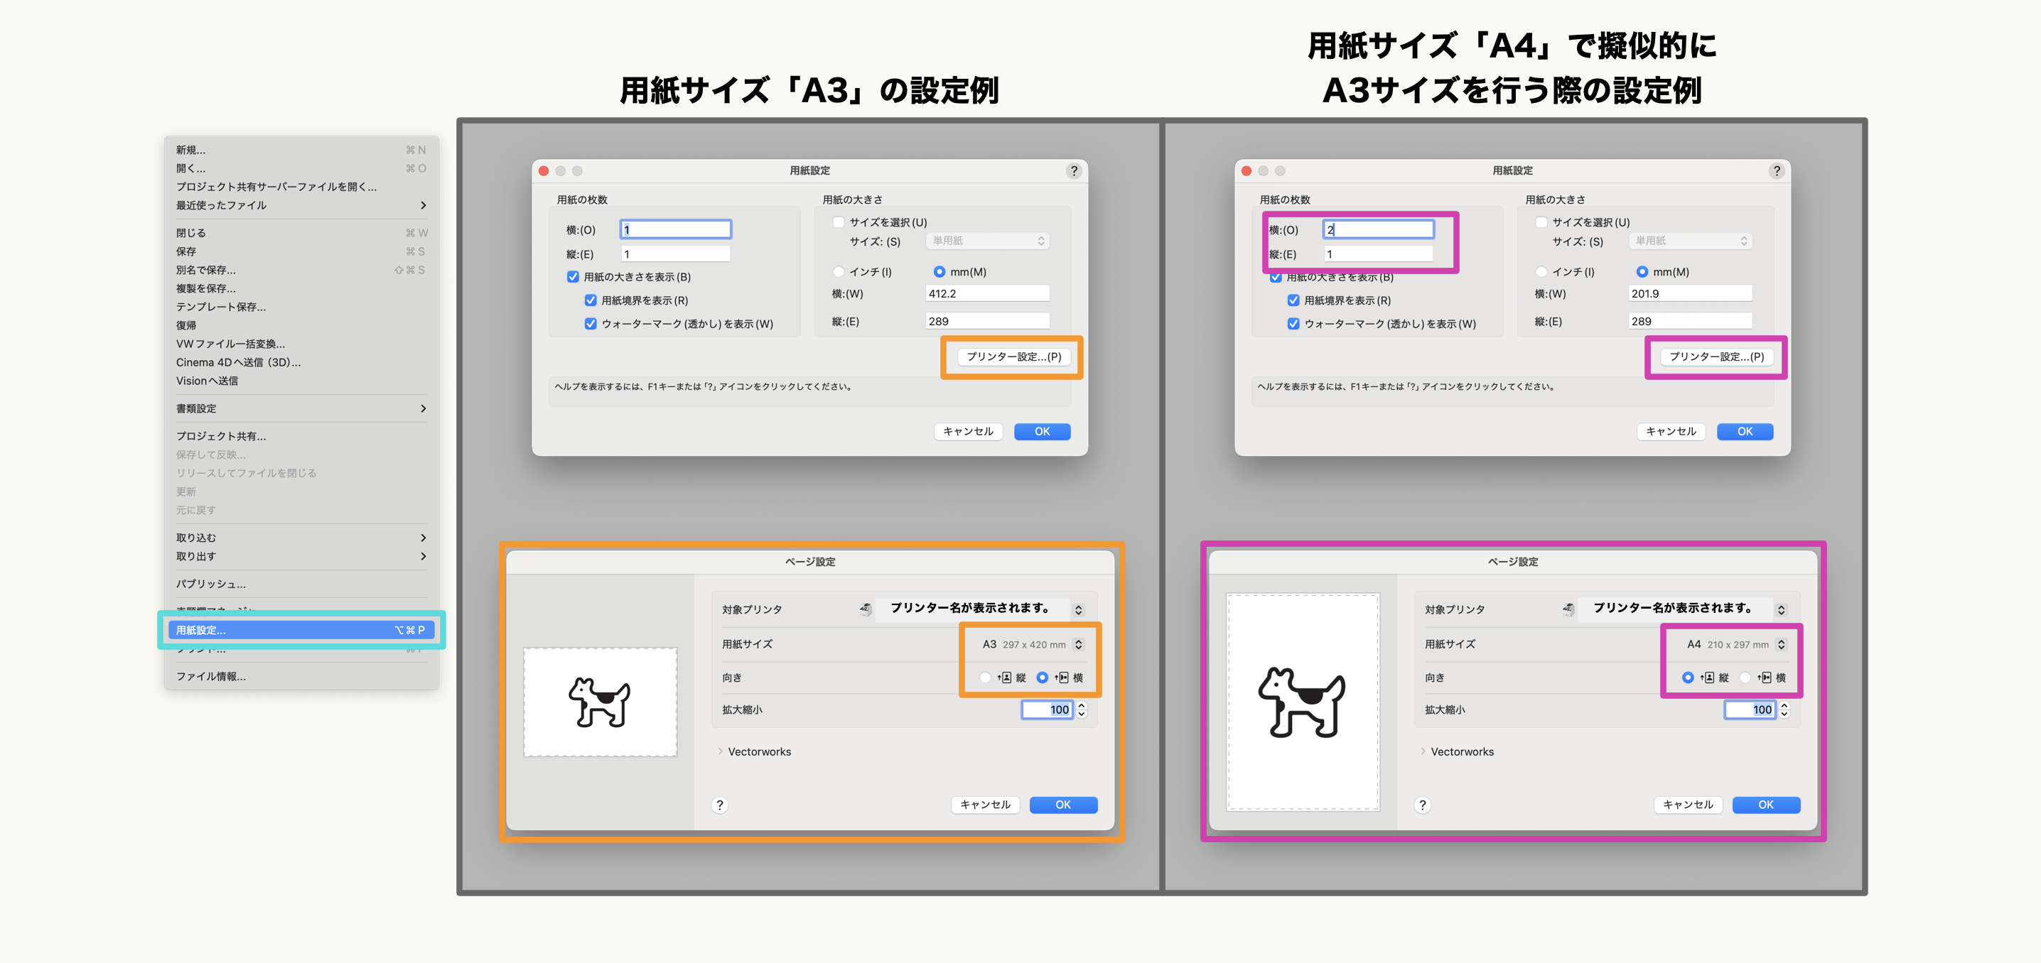The width and height of the screenshot is (2041, 963).
Task: Click プリンター設定 button in left dialog
Action: click(x=1013, y=357)
